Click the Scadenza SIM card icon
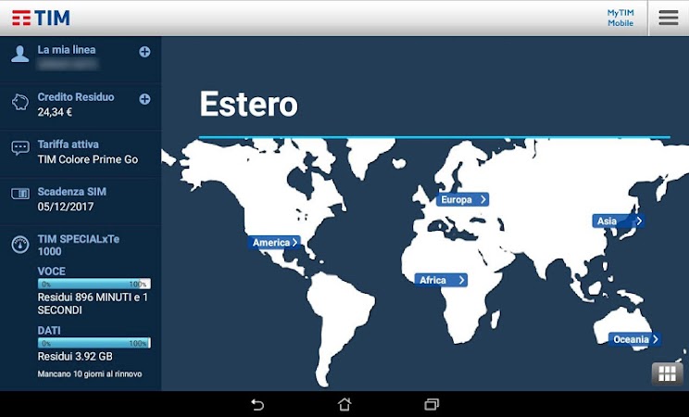This screenshot has height=417, width=689. (20, 194)
